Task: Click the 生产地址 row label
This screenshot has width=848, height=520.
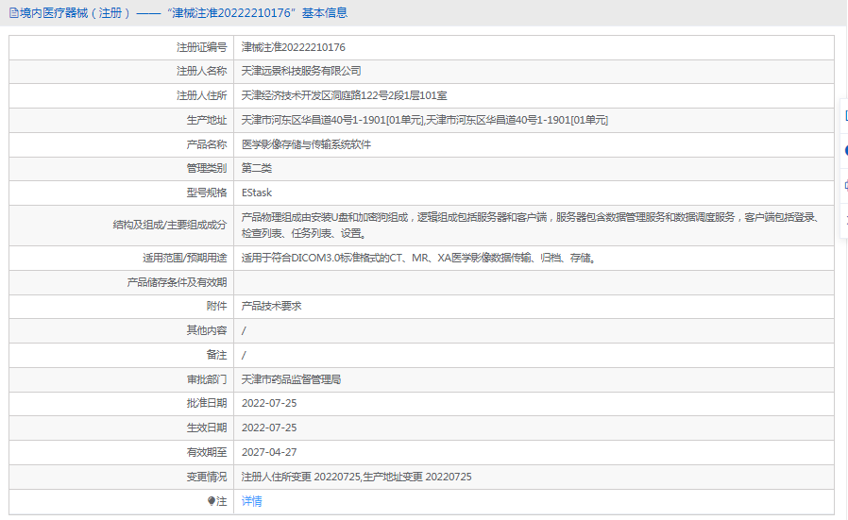Action: (x=207, y=120)
